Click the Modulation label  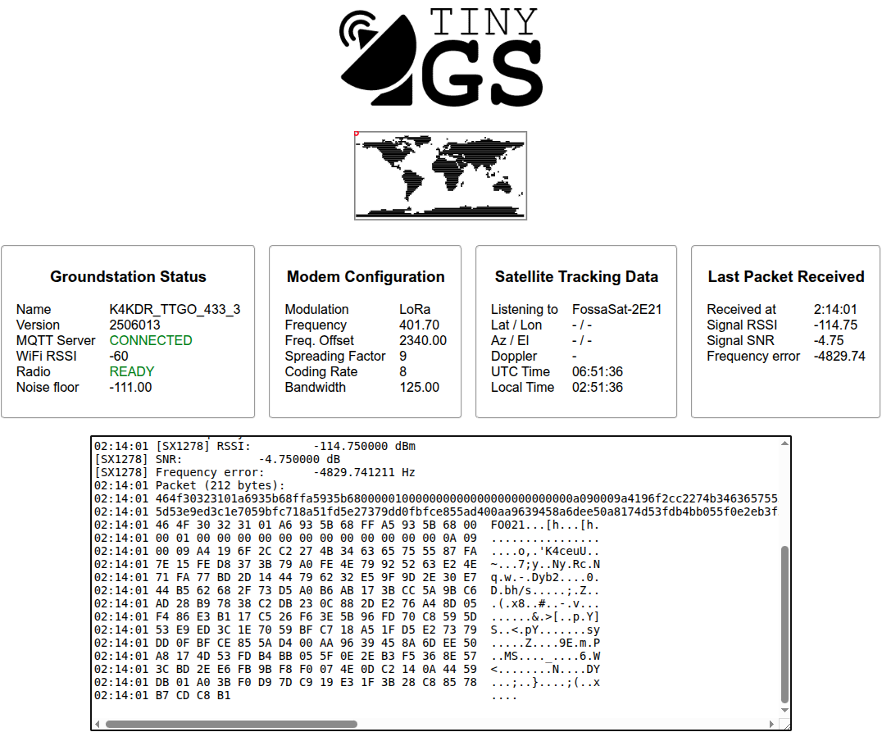(x=316, y=310)
